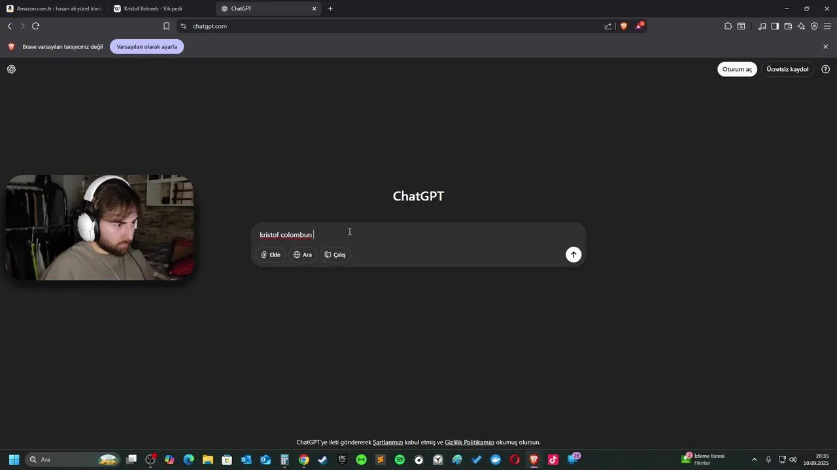Click the Brave browser taskbar icon

point(534,460)
